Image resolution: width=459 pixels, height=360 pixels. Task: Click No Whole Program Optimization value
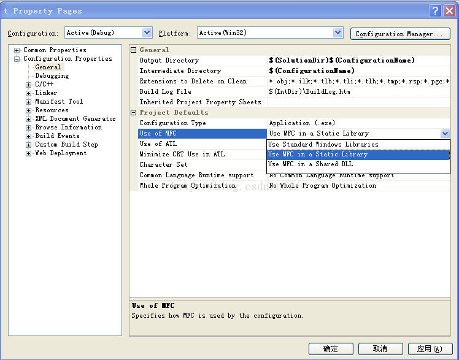pyautogui.click(x=323, y=185)
